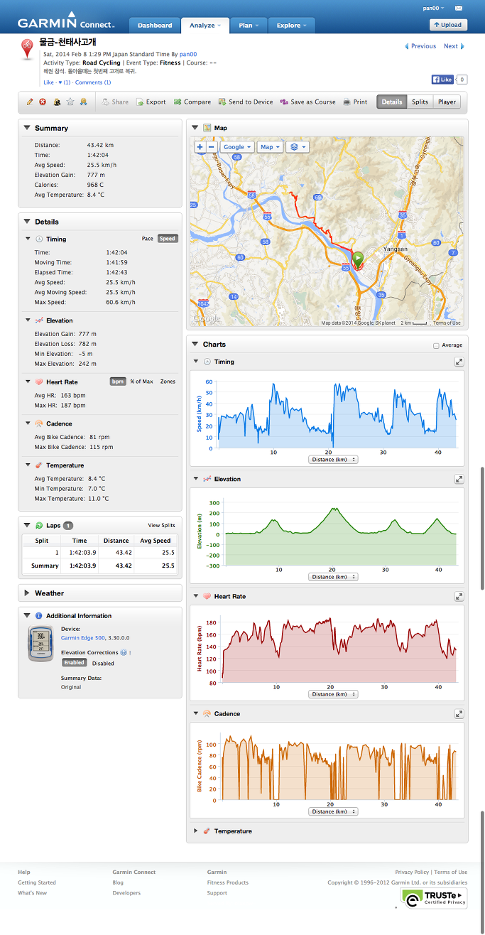Click the red cycling activity pin icon
The width and height of the screenshot is (485, 935).
tap(28, 49)
